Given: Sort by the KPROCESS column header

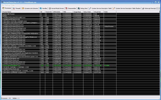Looking at the screenshot, I should [58, 12].
